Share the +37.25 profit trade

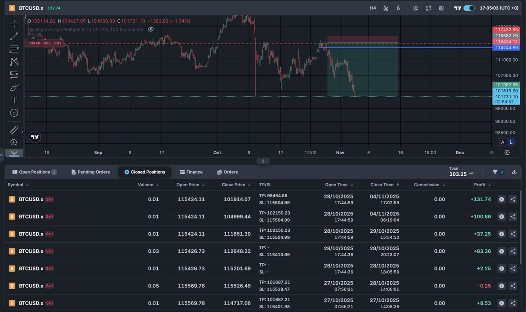(513, 234)
